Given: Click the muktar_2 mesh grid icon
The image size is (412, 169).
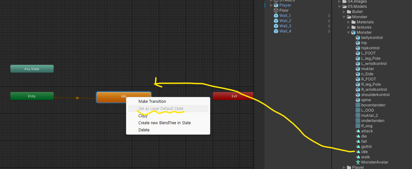Looking at the screenshot, I should pyautogui.click(x=358, y=115).
